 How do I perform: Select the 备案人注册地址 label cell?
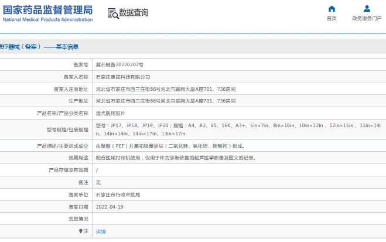click(71, 89)
